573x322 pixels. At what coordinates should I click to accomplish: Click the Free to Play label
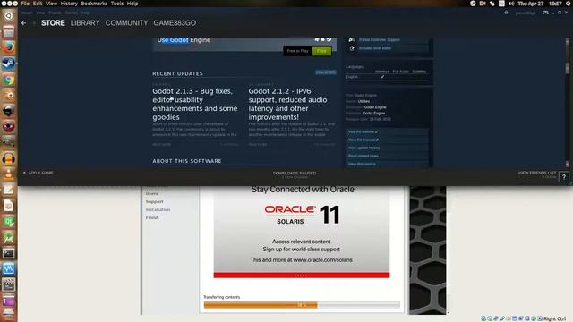pyautogui.click(x=297, y=51)
